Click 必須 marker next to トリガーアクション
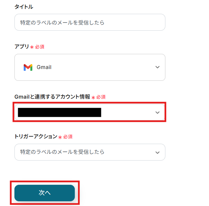Screen dimensions: 209x206 point(68,137)
